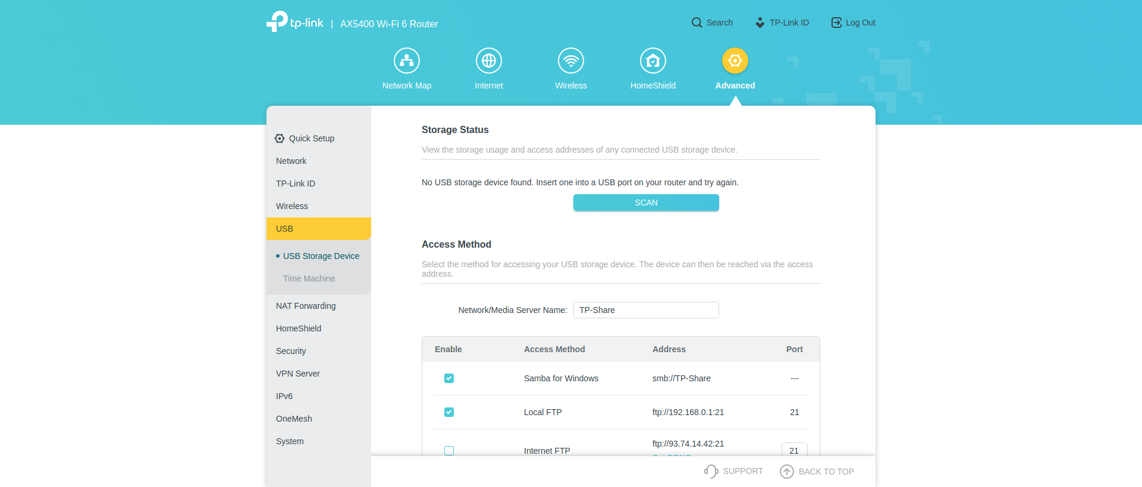Image resolution: width=1142 pixels, height=487 pixels.
Task: Expand NAT Forwarding in sidebar
Action: click(x=306, y=306)
